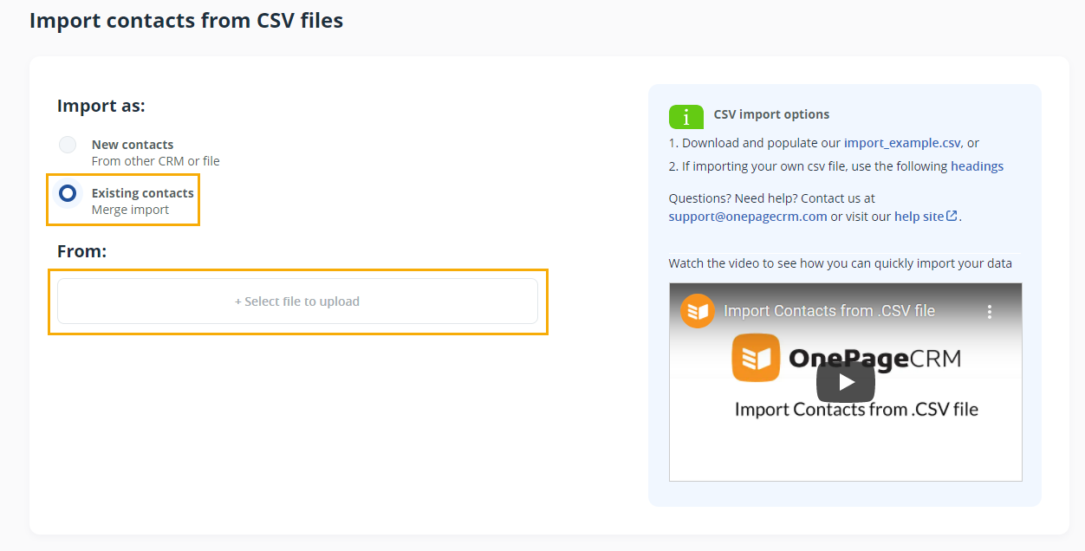Screen dimensions: 1085x551
Task: Play the Import Contacts video
Action: coord(846,382)
